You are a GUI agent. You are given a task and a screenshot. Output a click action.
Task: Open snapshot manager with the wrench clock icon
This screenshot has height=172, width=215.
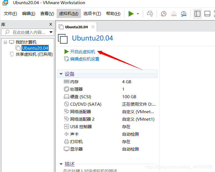[183, 14]
